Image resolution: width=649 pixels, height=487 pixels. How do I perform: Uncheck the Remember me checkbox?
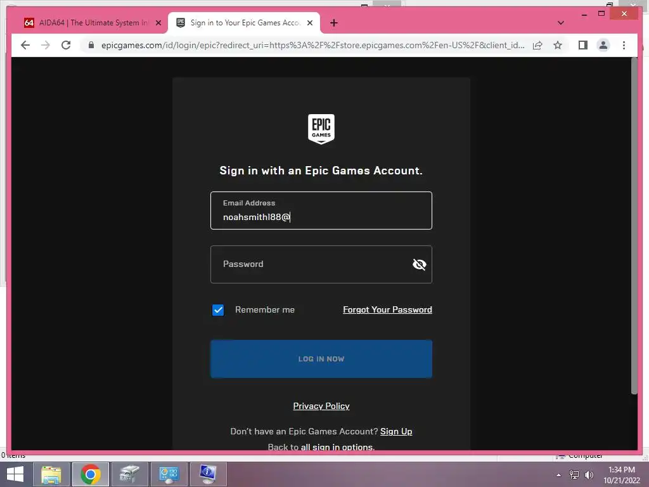[218, 309]
